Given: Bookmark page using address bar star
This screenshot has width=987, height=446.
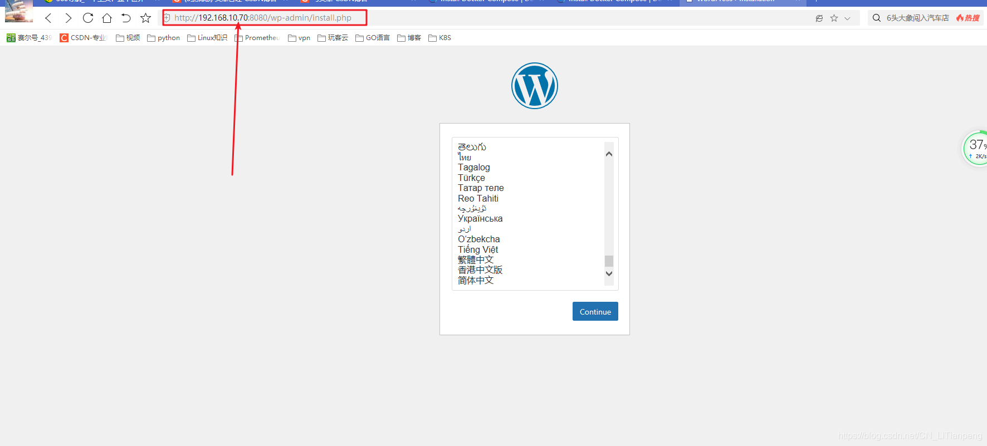Looking at the screenshot, I should click(834, 18).
